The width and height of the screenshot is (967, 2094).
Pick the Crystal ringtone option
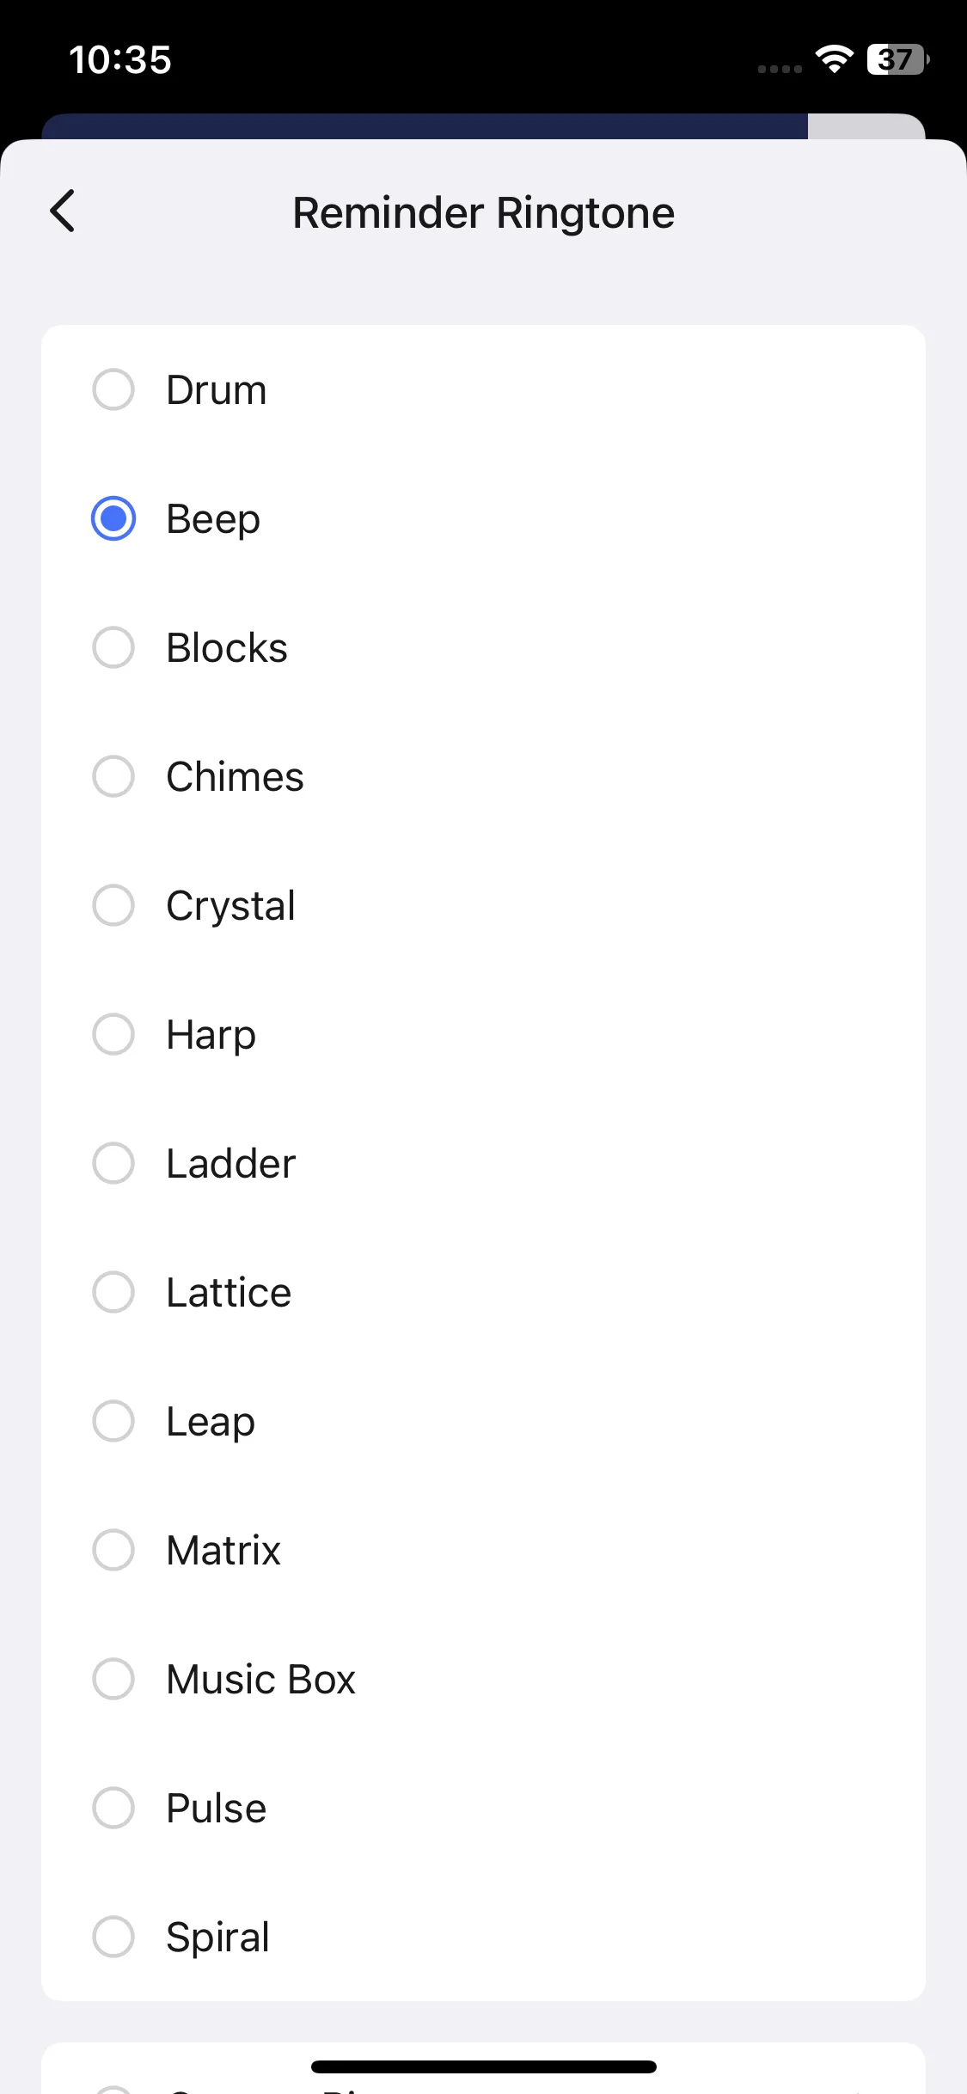pos(113,905)
